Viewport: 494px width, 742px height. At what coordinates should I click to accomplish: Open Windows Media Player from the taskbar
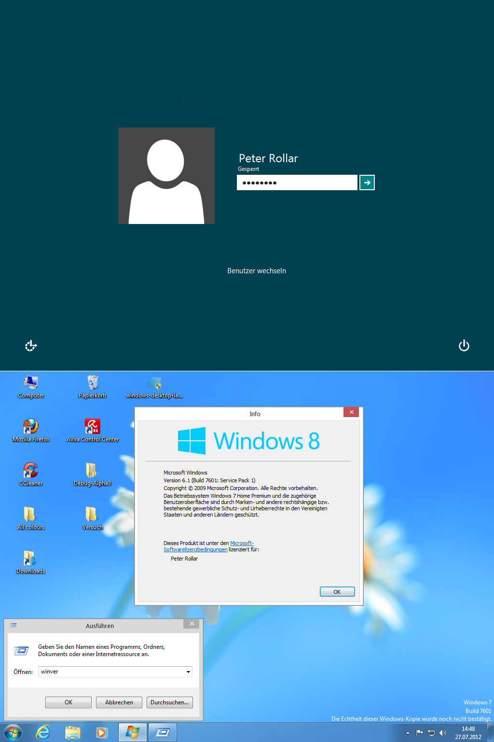pos(101,732)
